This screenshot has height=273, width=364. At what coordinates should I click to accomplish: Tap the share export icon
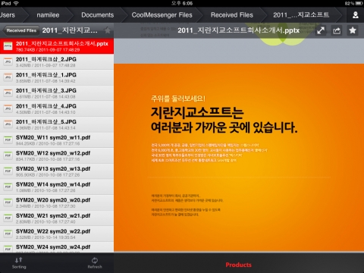point(337,31)
